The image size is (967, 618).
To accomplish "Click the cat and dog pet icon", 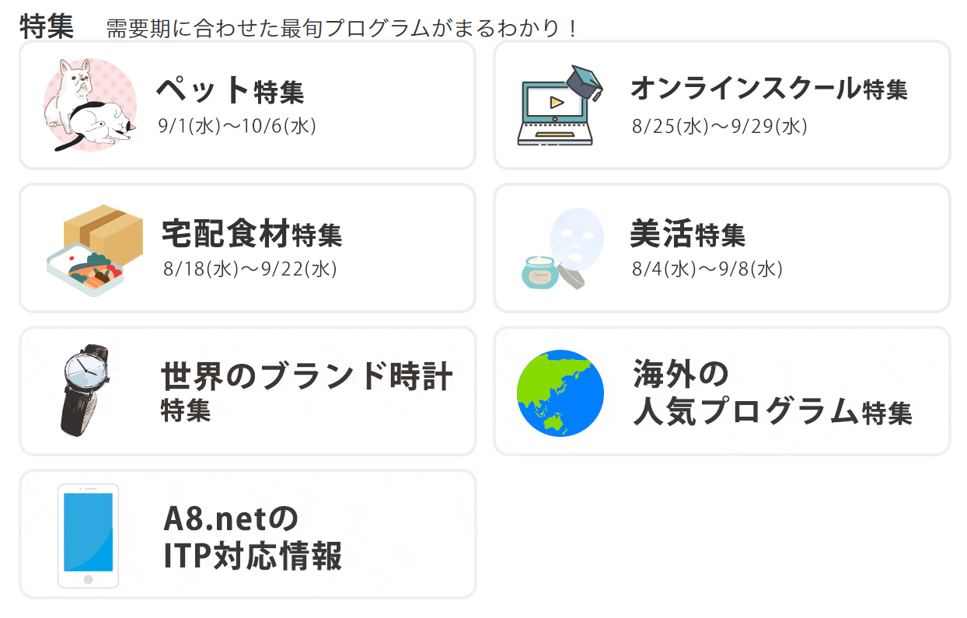I will point(89,105).
